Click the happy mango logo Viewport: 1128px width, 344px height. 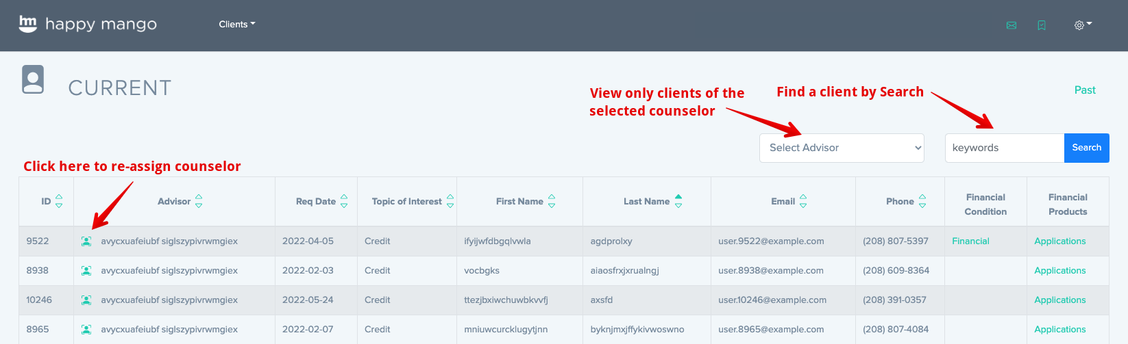88,24
